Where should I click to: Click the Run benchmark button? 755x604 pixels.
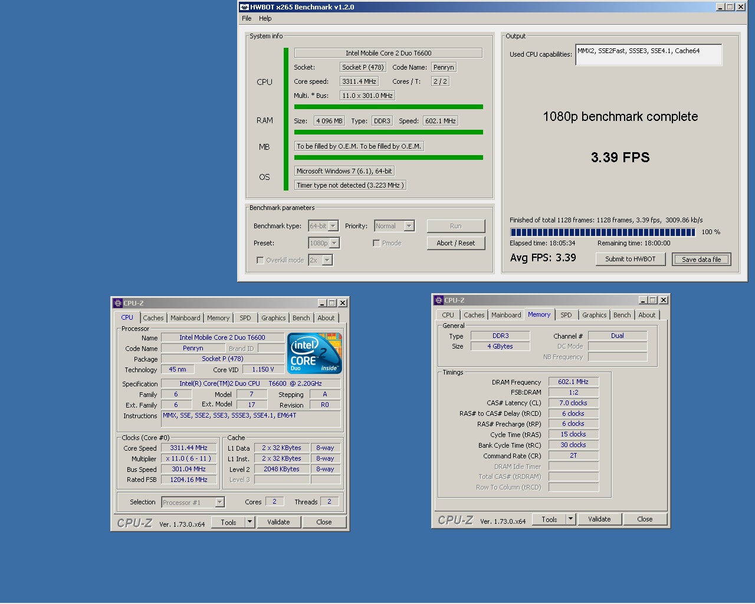tap(456, 226)
